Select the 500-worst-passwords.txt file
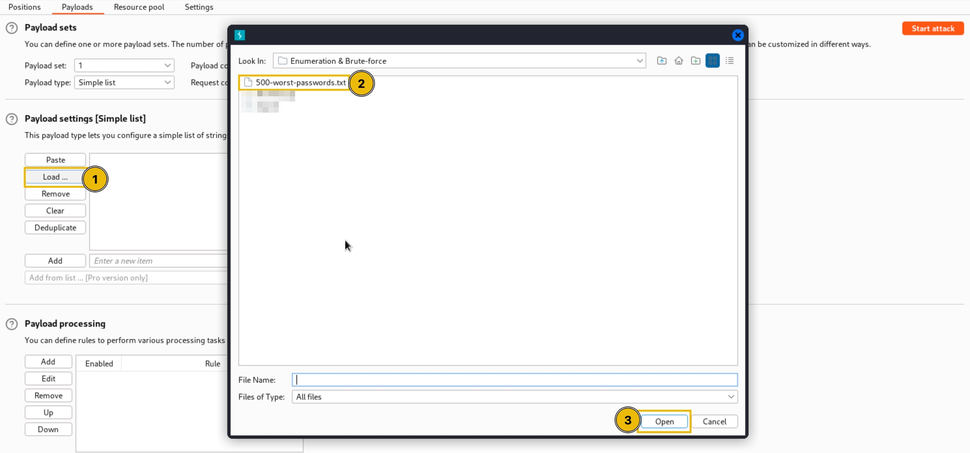The image size is (970, 453). (x=300, y=83)
